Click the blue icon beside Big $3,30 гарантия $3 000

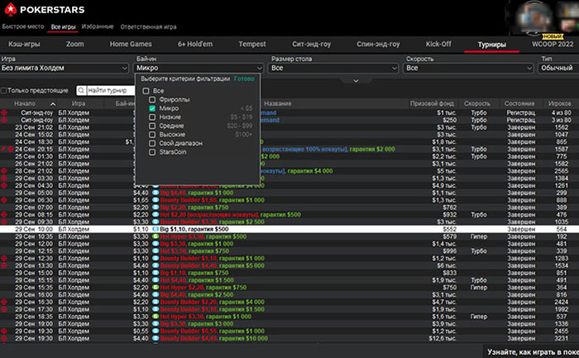point(156,324)
